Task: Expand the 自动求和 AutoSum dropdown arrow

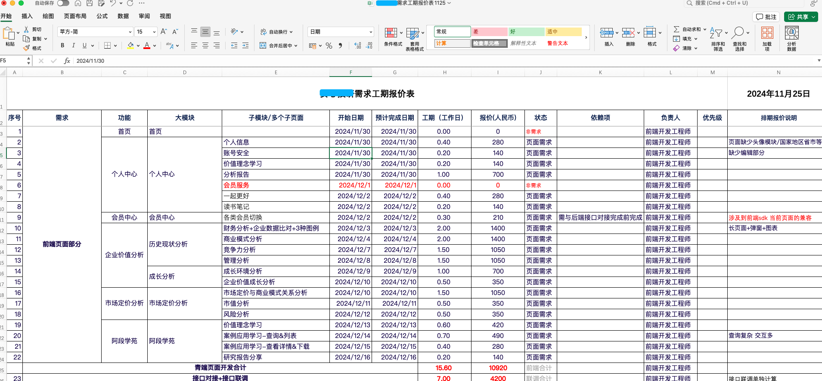Action: click(705, 29)
